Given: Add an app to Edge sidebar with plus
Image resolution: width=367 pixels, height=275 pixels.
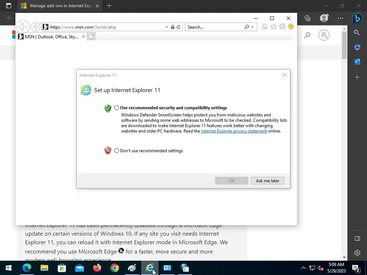Looking at the screenshot, I should 357,77.
